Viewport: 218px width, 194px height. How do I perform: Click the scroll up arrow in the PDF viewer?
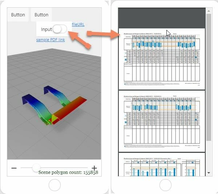209,11
